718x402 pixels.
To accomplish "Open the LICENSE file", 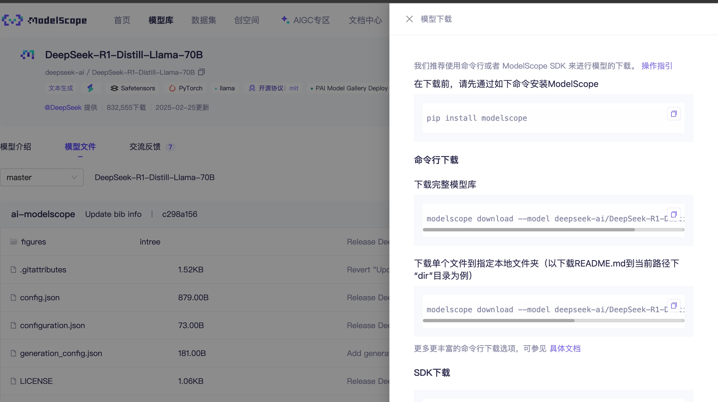I will 36,381.
